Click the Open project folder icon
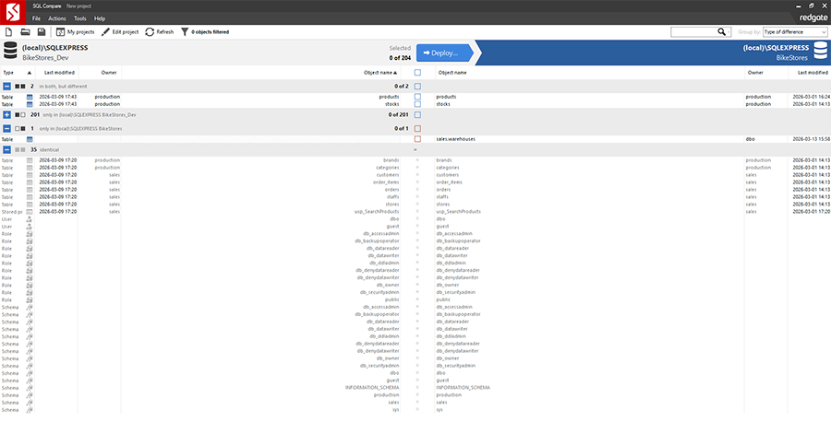This screenshot has width=831, height=422. (x=24, y=31)
